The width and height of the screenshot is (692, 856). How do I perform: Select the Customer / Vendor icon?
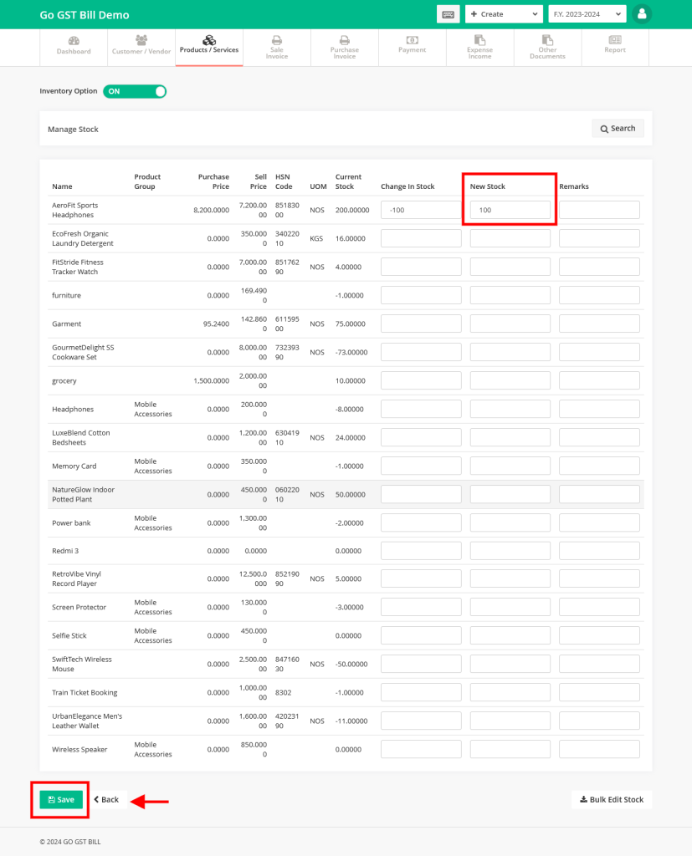pyautogui.click(x=141, y=48)
